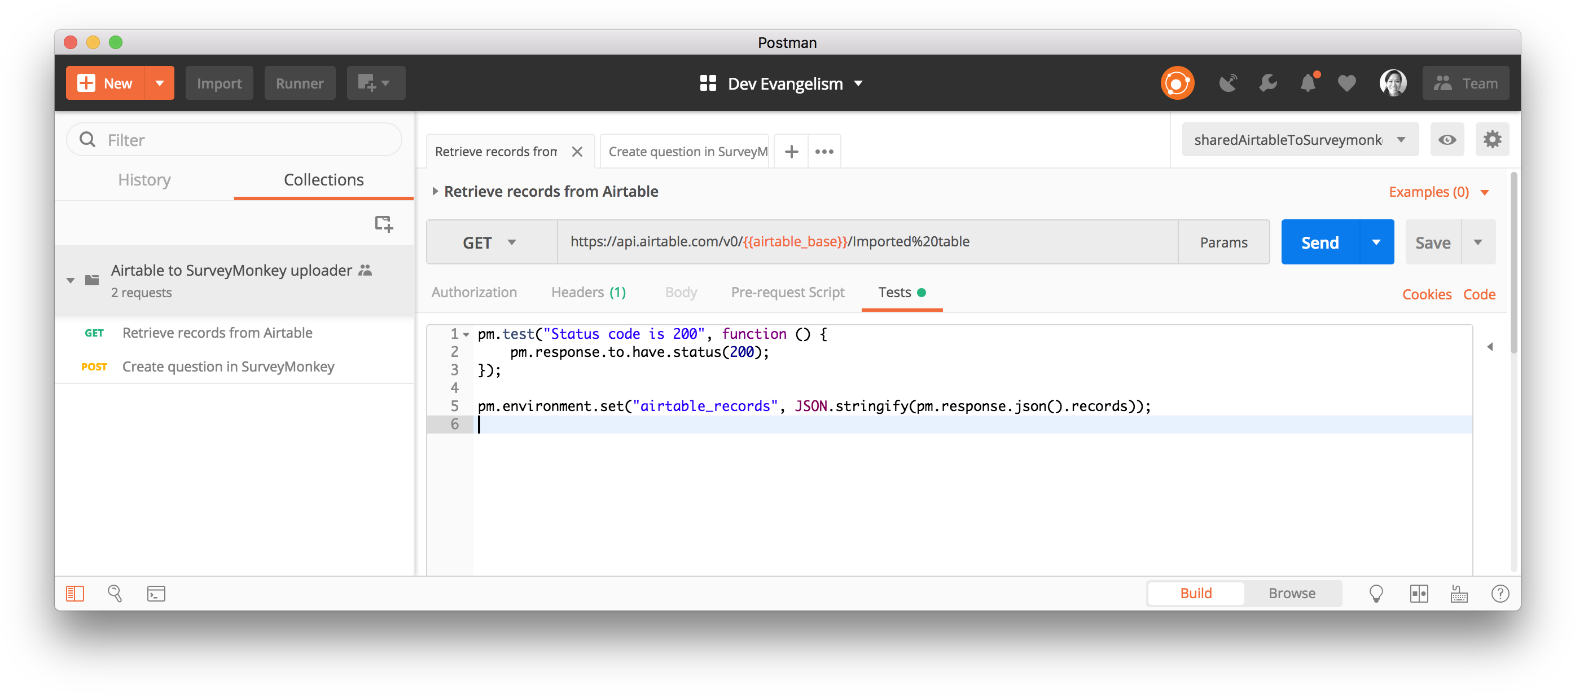Click the filter magnifier icon

[x=87, y=140]
